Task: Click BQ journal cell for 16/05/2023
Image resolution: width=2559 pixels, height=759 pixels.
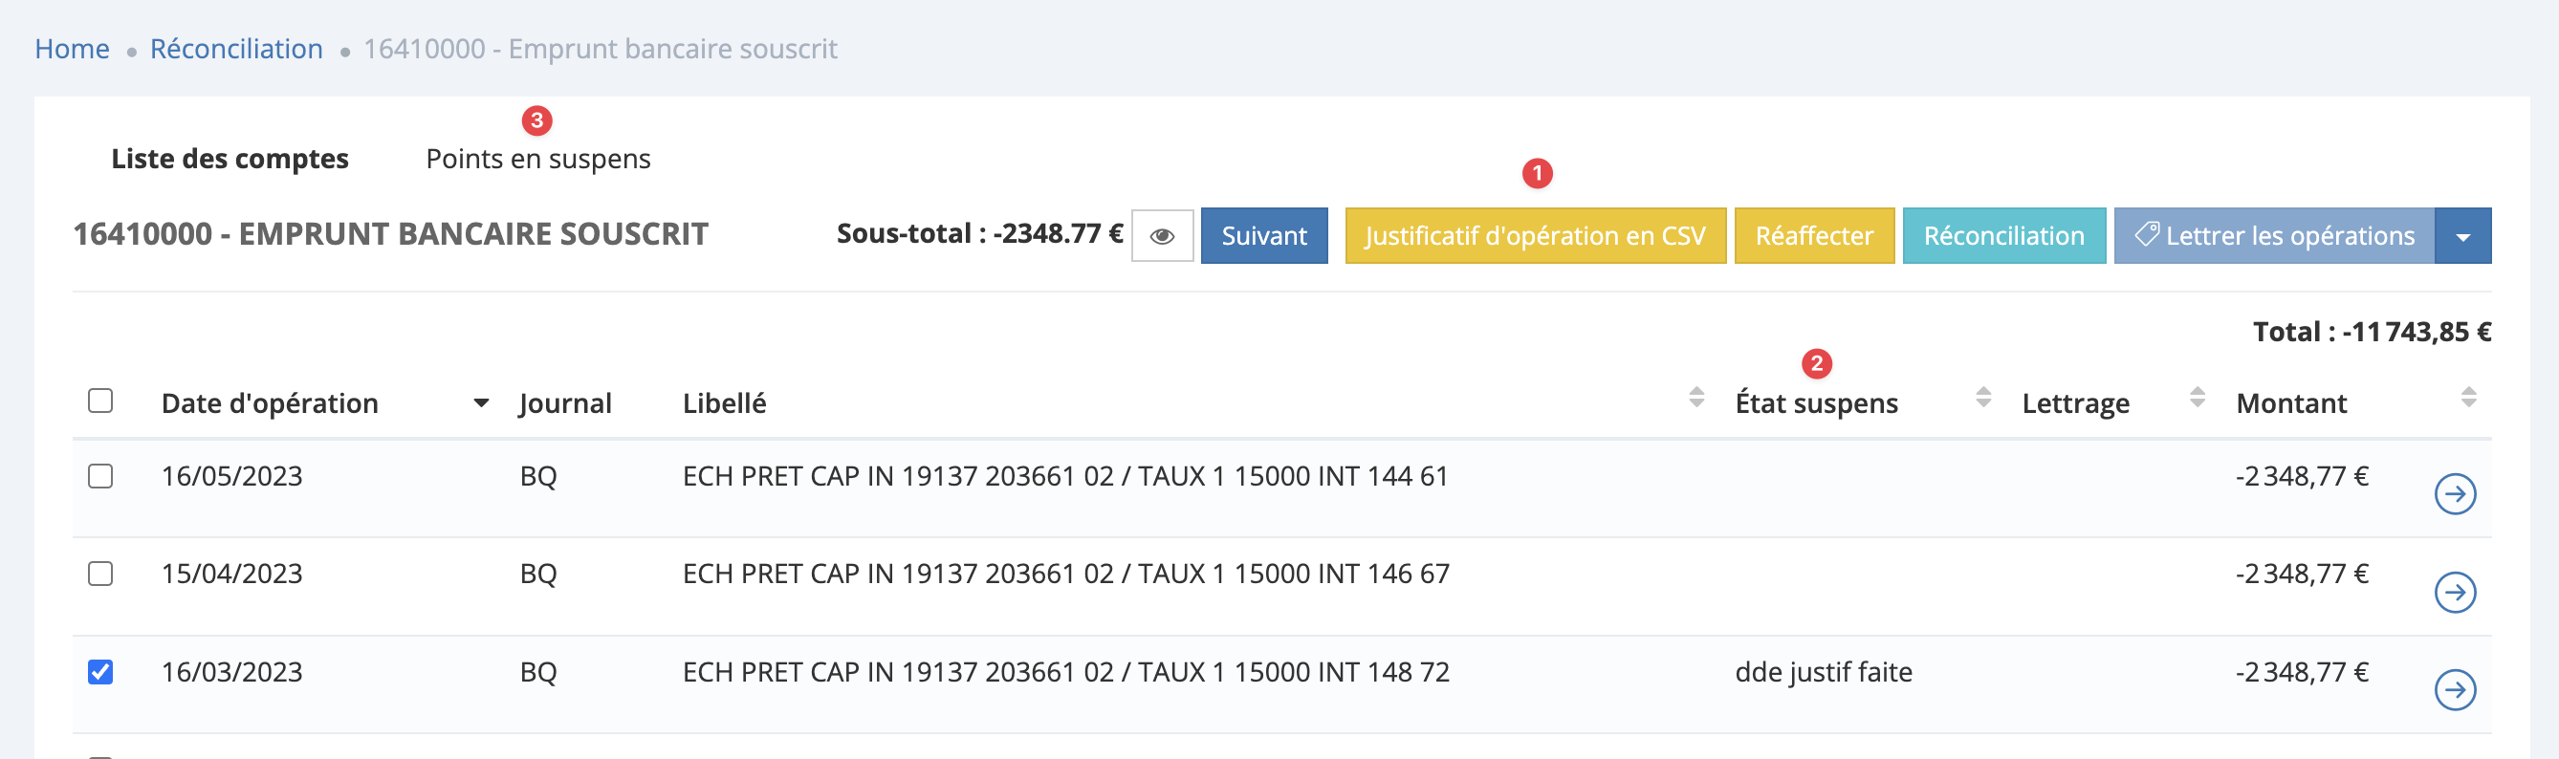Action: coord(537,476)
